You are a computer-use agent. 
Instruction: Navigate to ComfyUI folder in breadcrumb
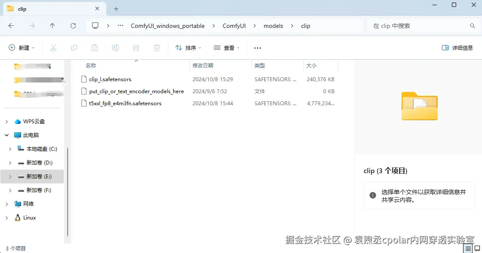coord(234,26)
